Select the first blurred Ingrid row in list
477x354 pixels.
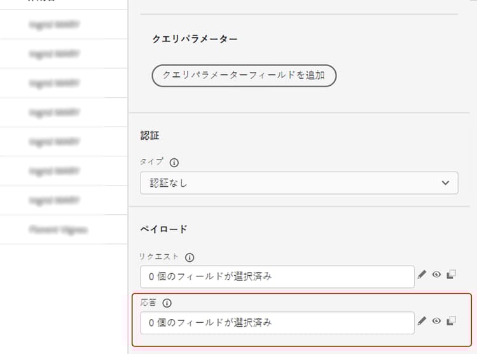coord(54,25)
